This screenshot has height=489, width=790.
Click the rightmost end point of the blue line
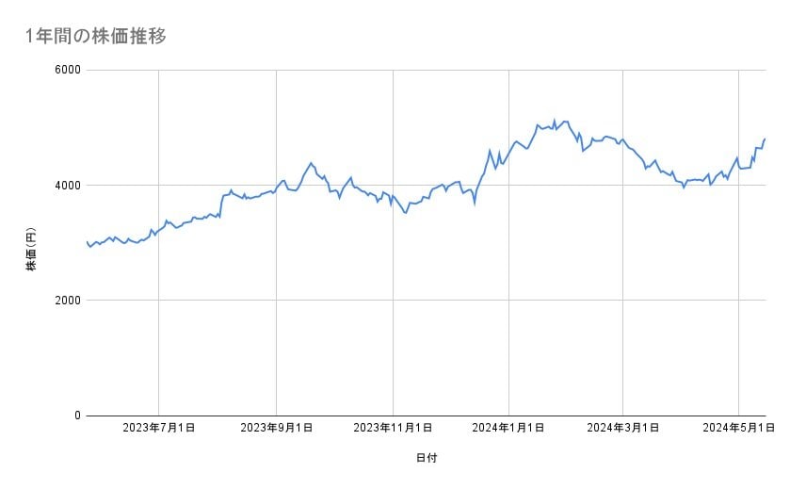tap(765, 139)
